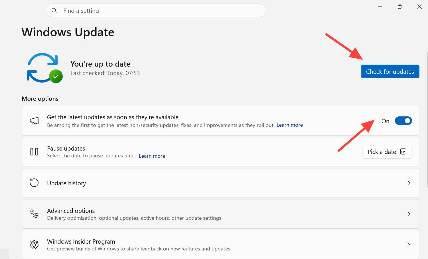The width and height of the screenshot is (428, 259).
Task: Click the calendar icon in Pick a date
Action: [403, 151]
